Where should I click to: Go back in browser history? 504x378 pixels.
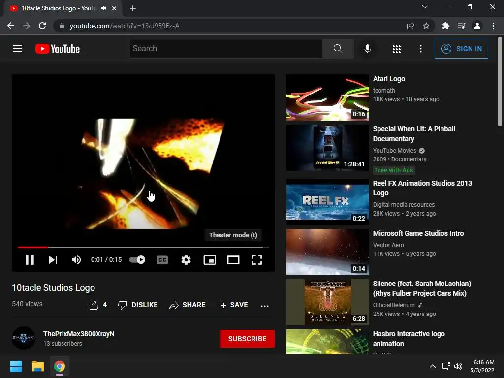(x=11, y=26)
